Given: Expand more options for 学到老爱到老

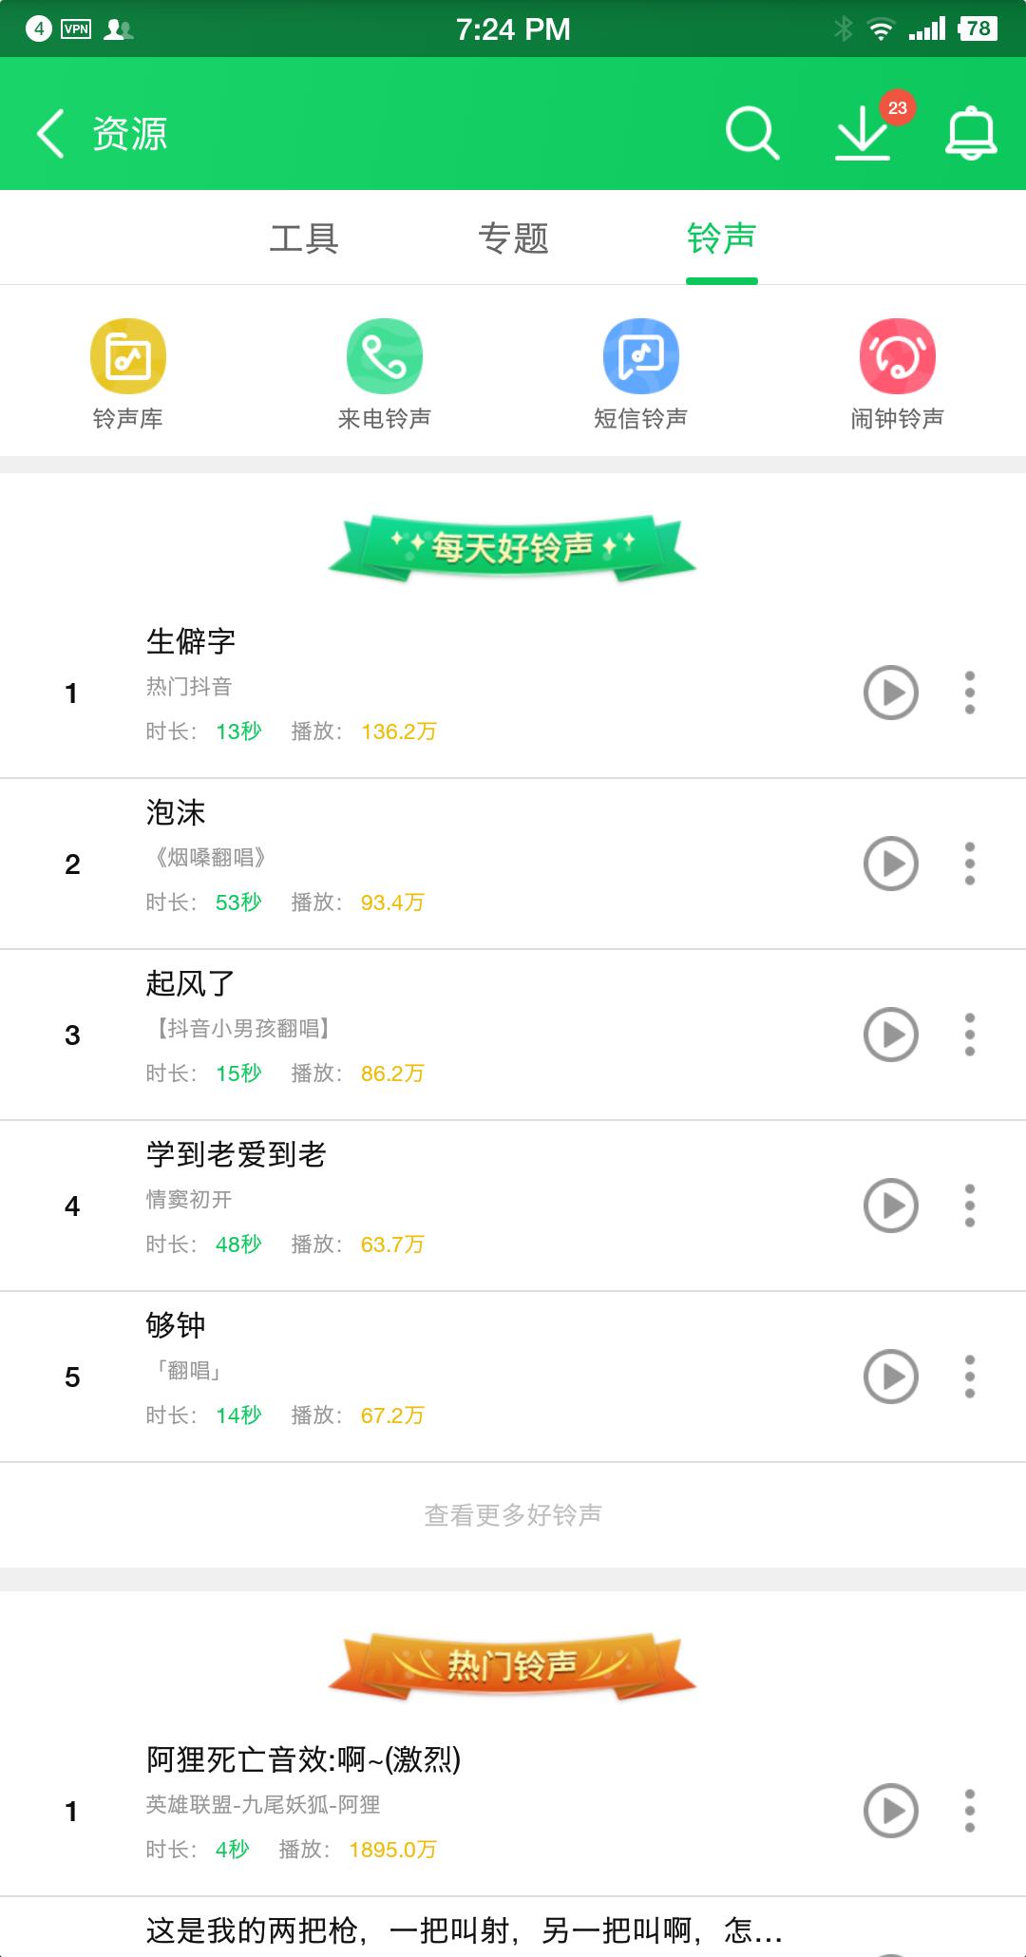Looking at the screenshot, I should tap(970, 1206).
